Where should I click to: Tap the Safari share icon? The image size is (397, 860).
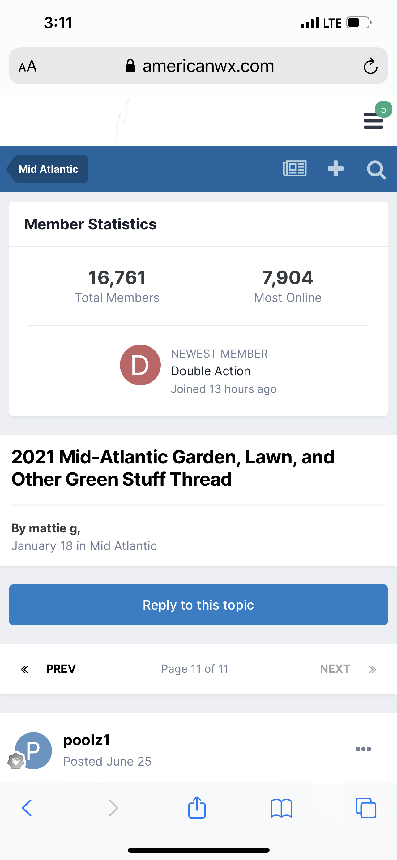[x=197, y=808]
